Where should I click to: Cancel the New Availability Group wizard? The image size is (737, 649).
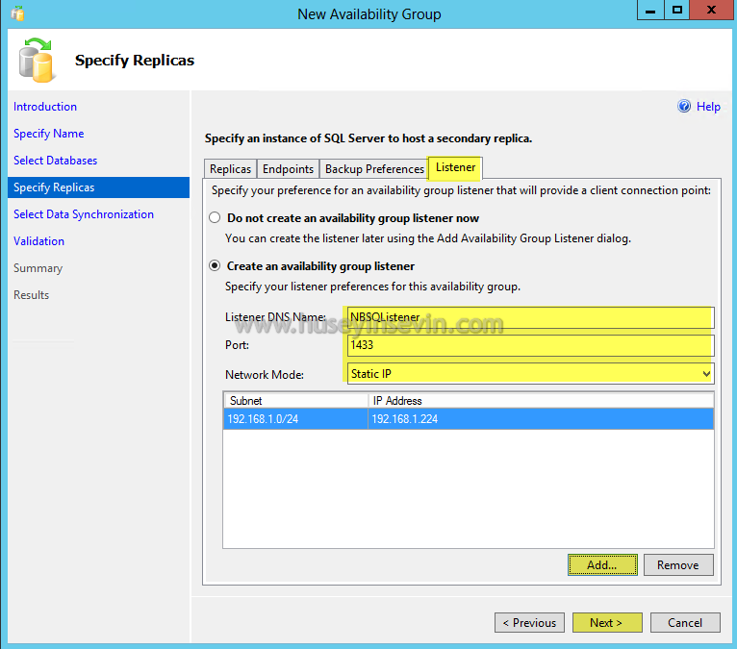(x=685, y=623)
